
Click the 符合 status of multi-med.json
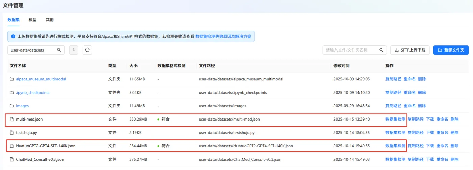tap(164, 119)
